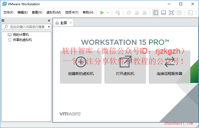Maximize the VMware Workstation window
199x128 pixels.
coord(181,4)
